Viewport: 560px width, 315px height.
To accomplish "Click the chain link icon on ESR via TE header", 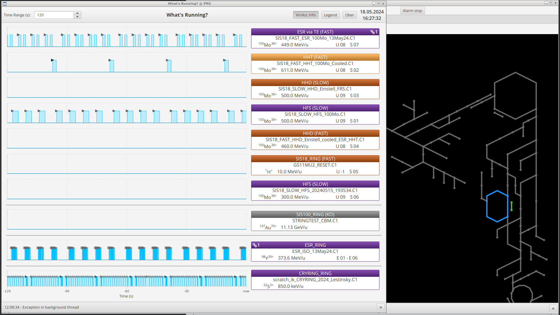I will [x=372, y=32].
